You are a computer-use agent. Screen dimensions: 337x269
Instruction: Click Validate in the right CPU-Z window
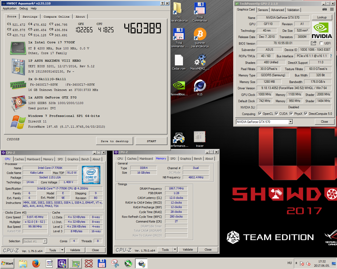click(188, 250)
